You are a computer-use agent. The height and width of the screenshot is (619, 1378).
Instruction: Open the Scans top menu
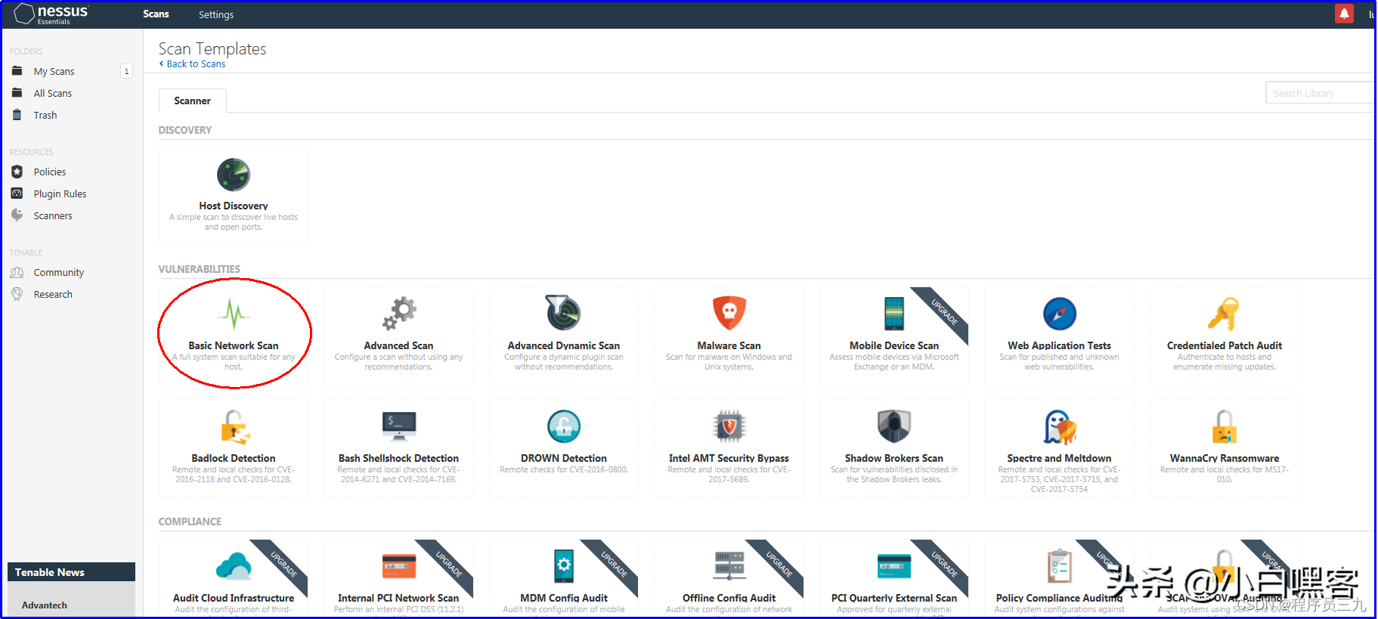tap(156, 14)
